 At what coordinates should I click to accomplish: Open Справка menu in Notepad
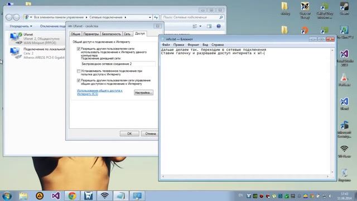tap(218, 45)
